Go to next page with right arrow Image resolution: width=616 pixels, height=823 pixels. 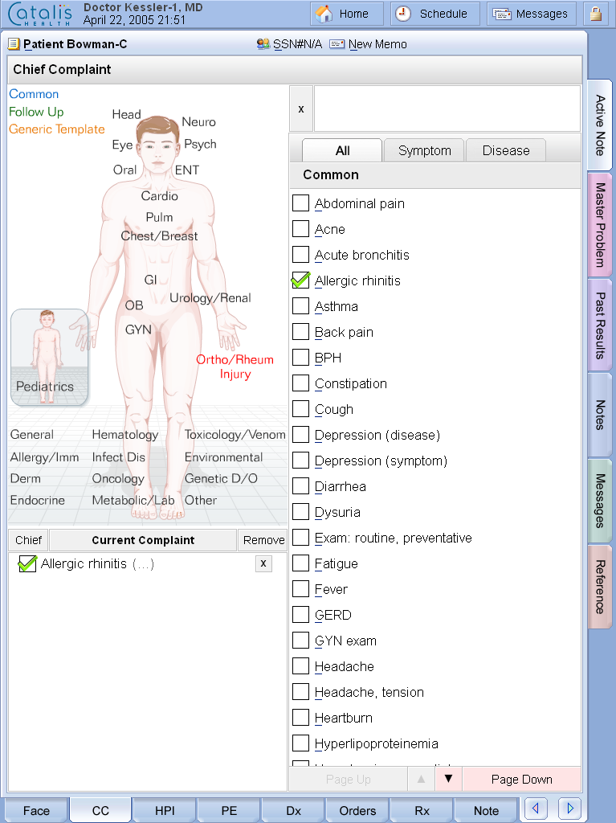[570, 808]
